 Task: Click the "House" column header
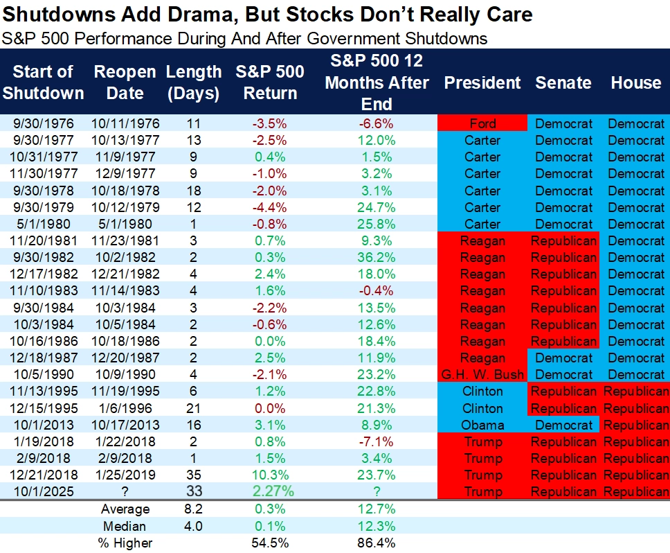click(636, 83)
